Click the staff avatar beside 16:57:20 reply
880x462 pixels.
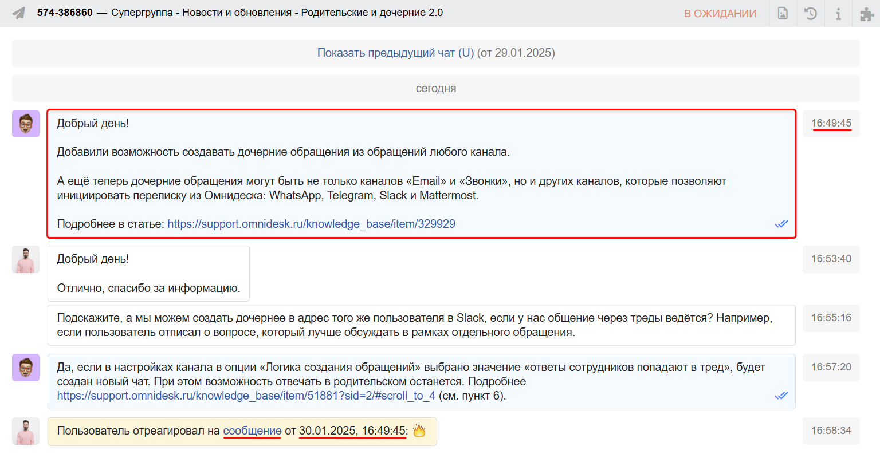tap(26, 368)
